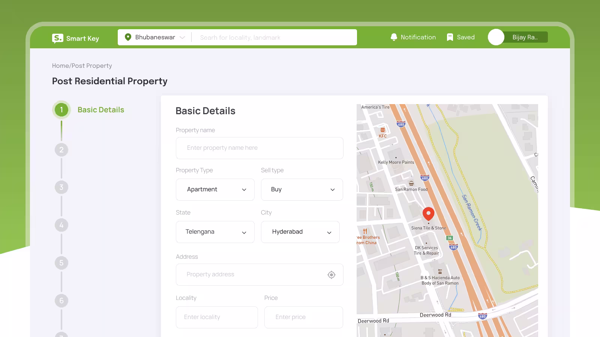Click the KFC icon on the map
This screenshot has height=337, width=600.
[x=382, y=130]
